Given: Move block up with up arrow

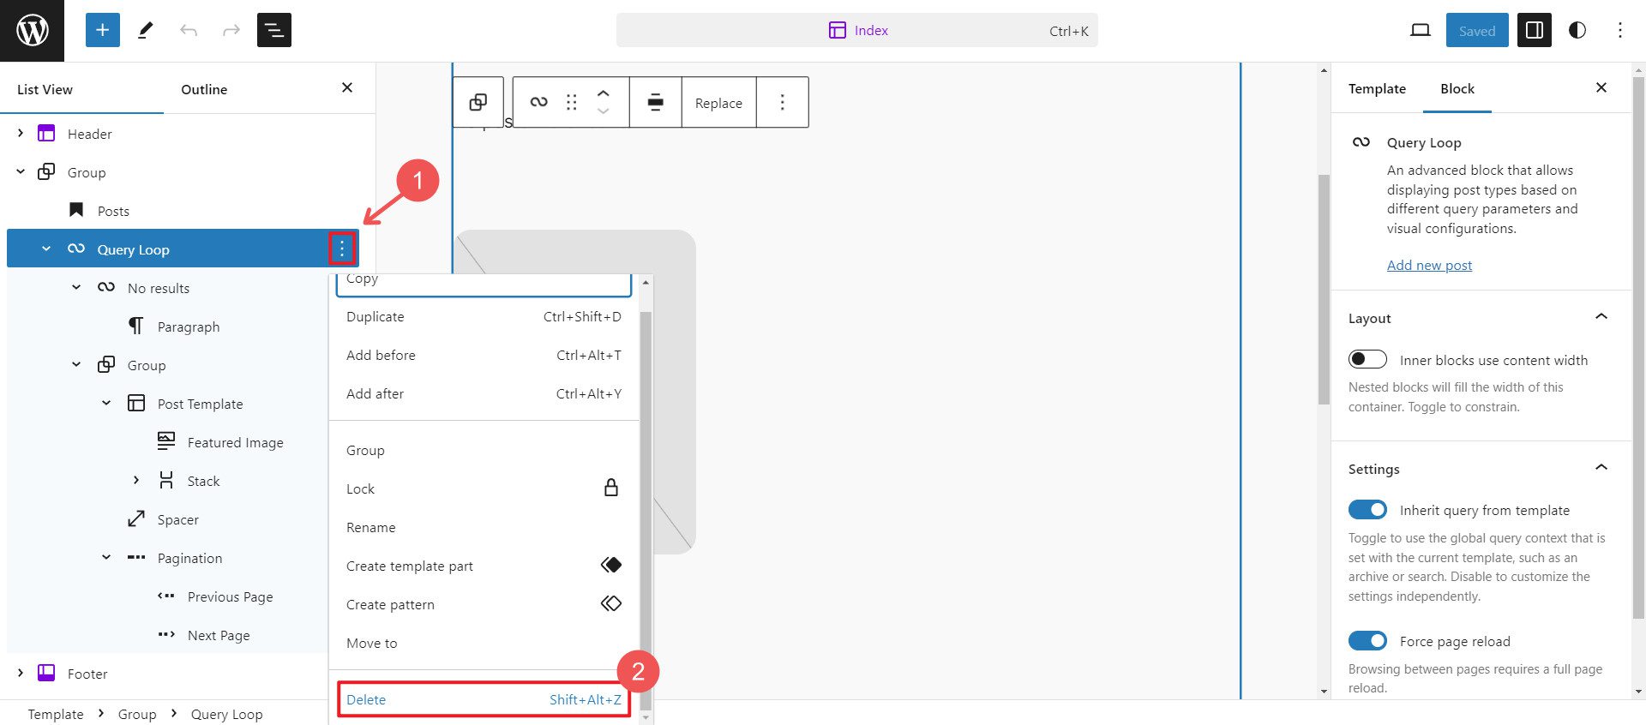Looking at the screenshot, I should point(604,93).
